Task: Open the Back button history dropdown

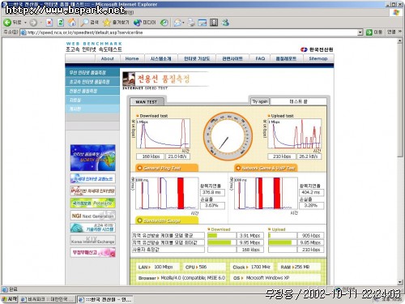Action: coord(25,23)
